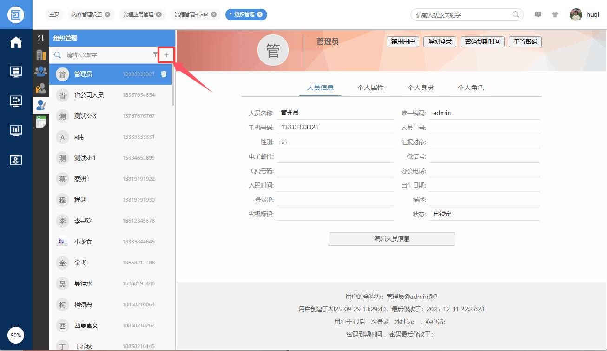
Task: Click the filter funnel icon in the list search bar
Action: point(155,55)
